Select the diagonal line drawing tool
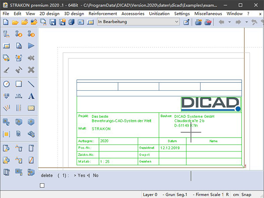 [x=31, y=84]
